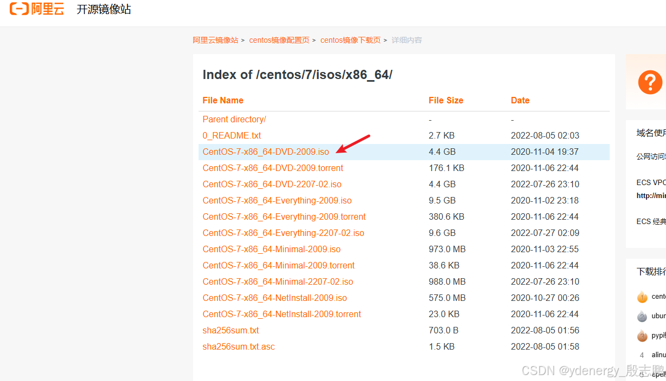The height and width of the screenshot is (381, 666).
Task: Download CentOS-7-x86_64-DVD-2009.iso
Action: (x=266, y=152)
